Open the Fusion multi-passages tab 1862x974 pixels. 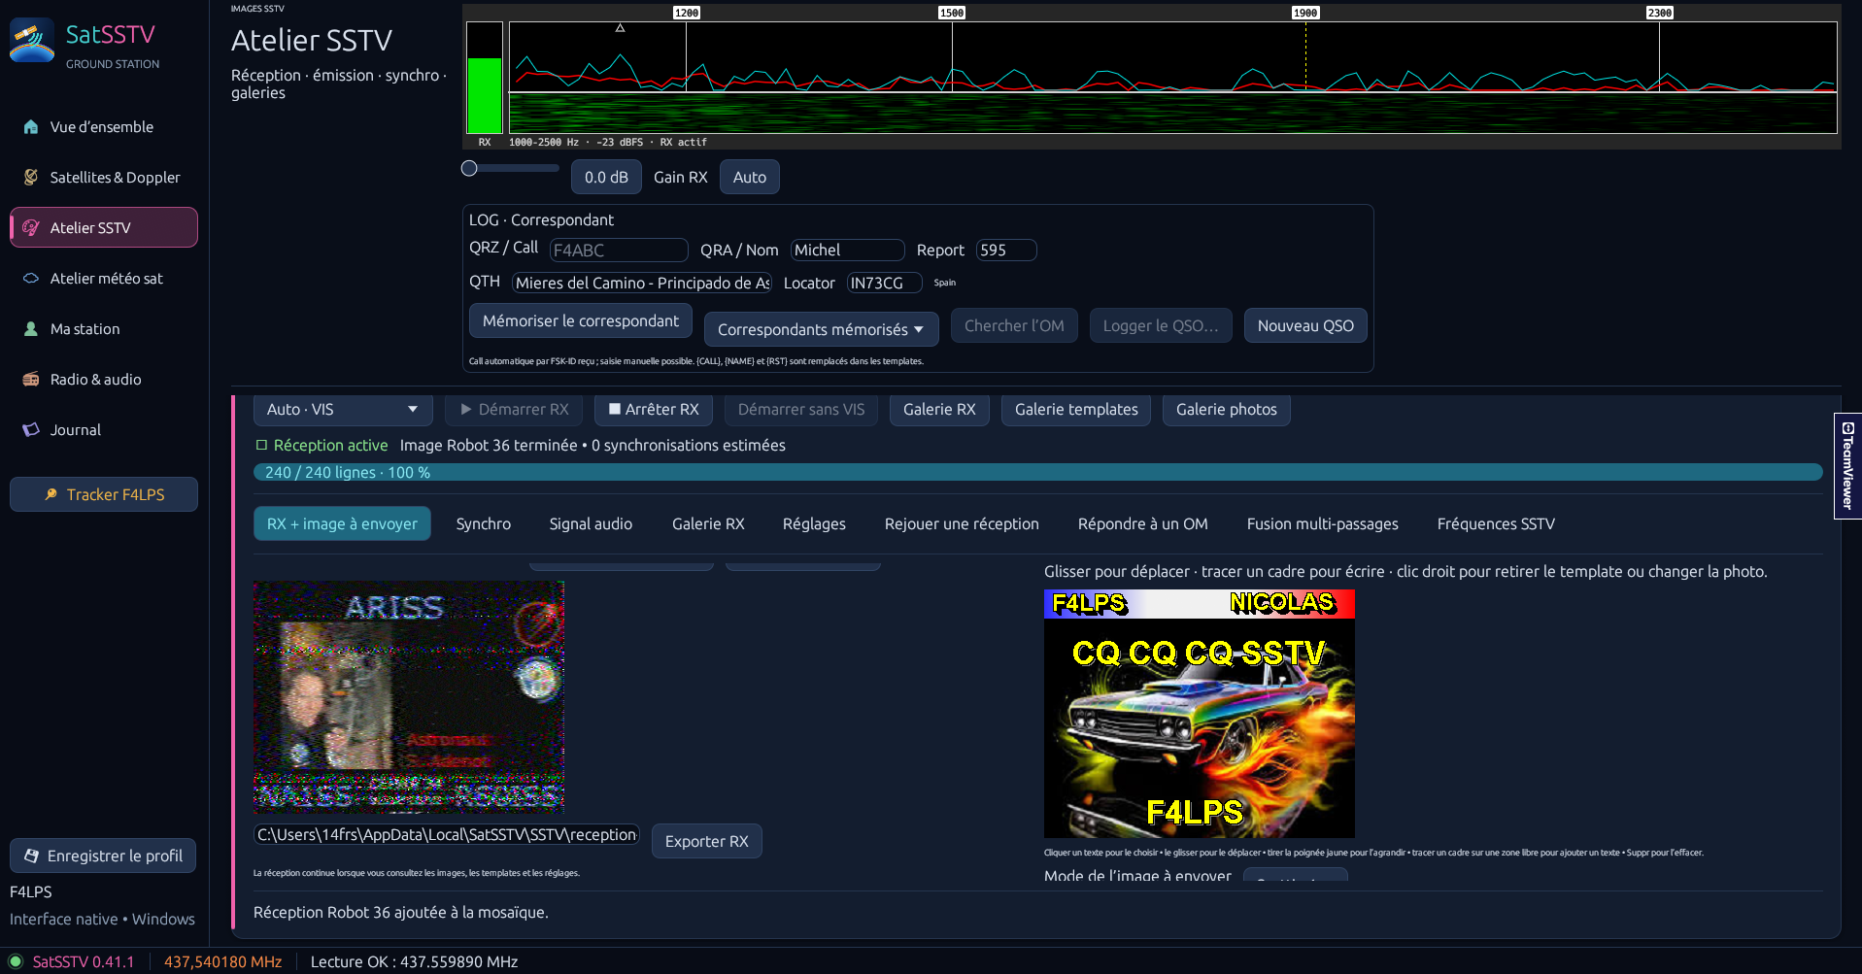(x=1322, y=523)
